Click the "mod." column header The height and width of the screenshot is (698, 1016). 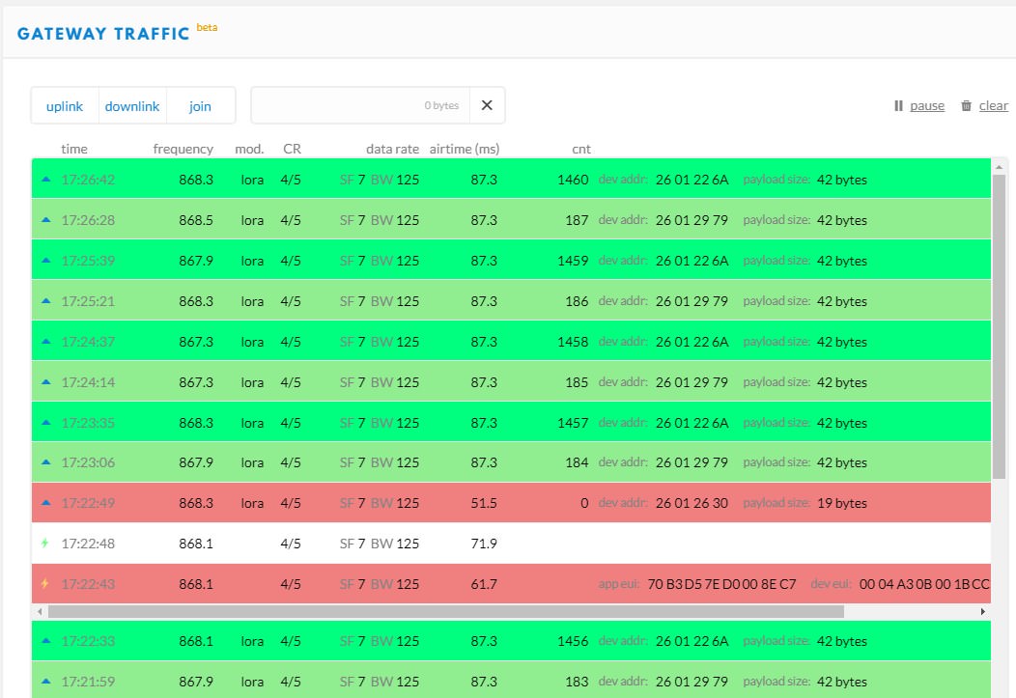(249, 149)
